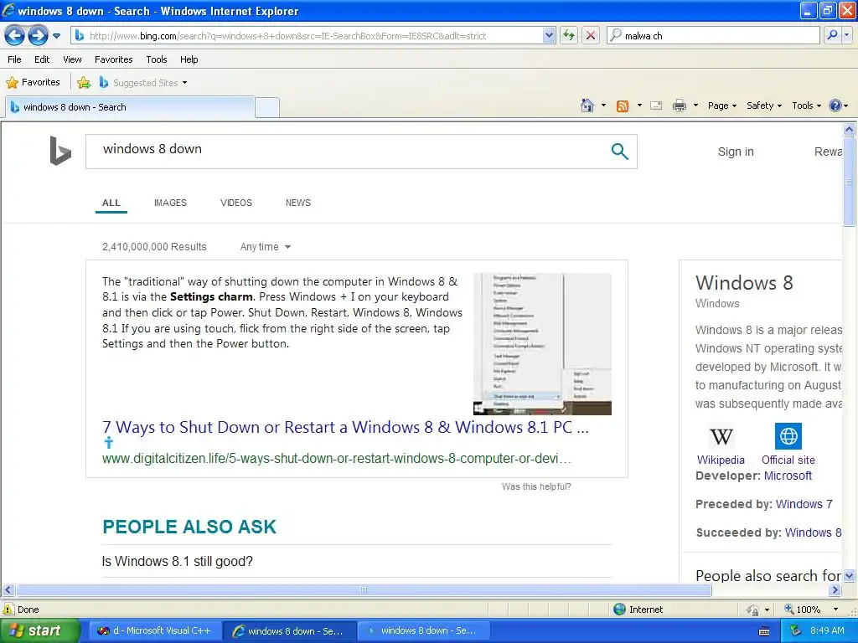Open the search provider dropdown arrow
Screen dimensions: 858x643
847,35
